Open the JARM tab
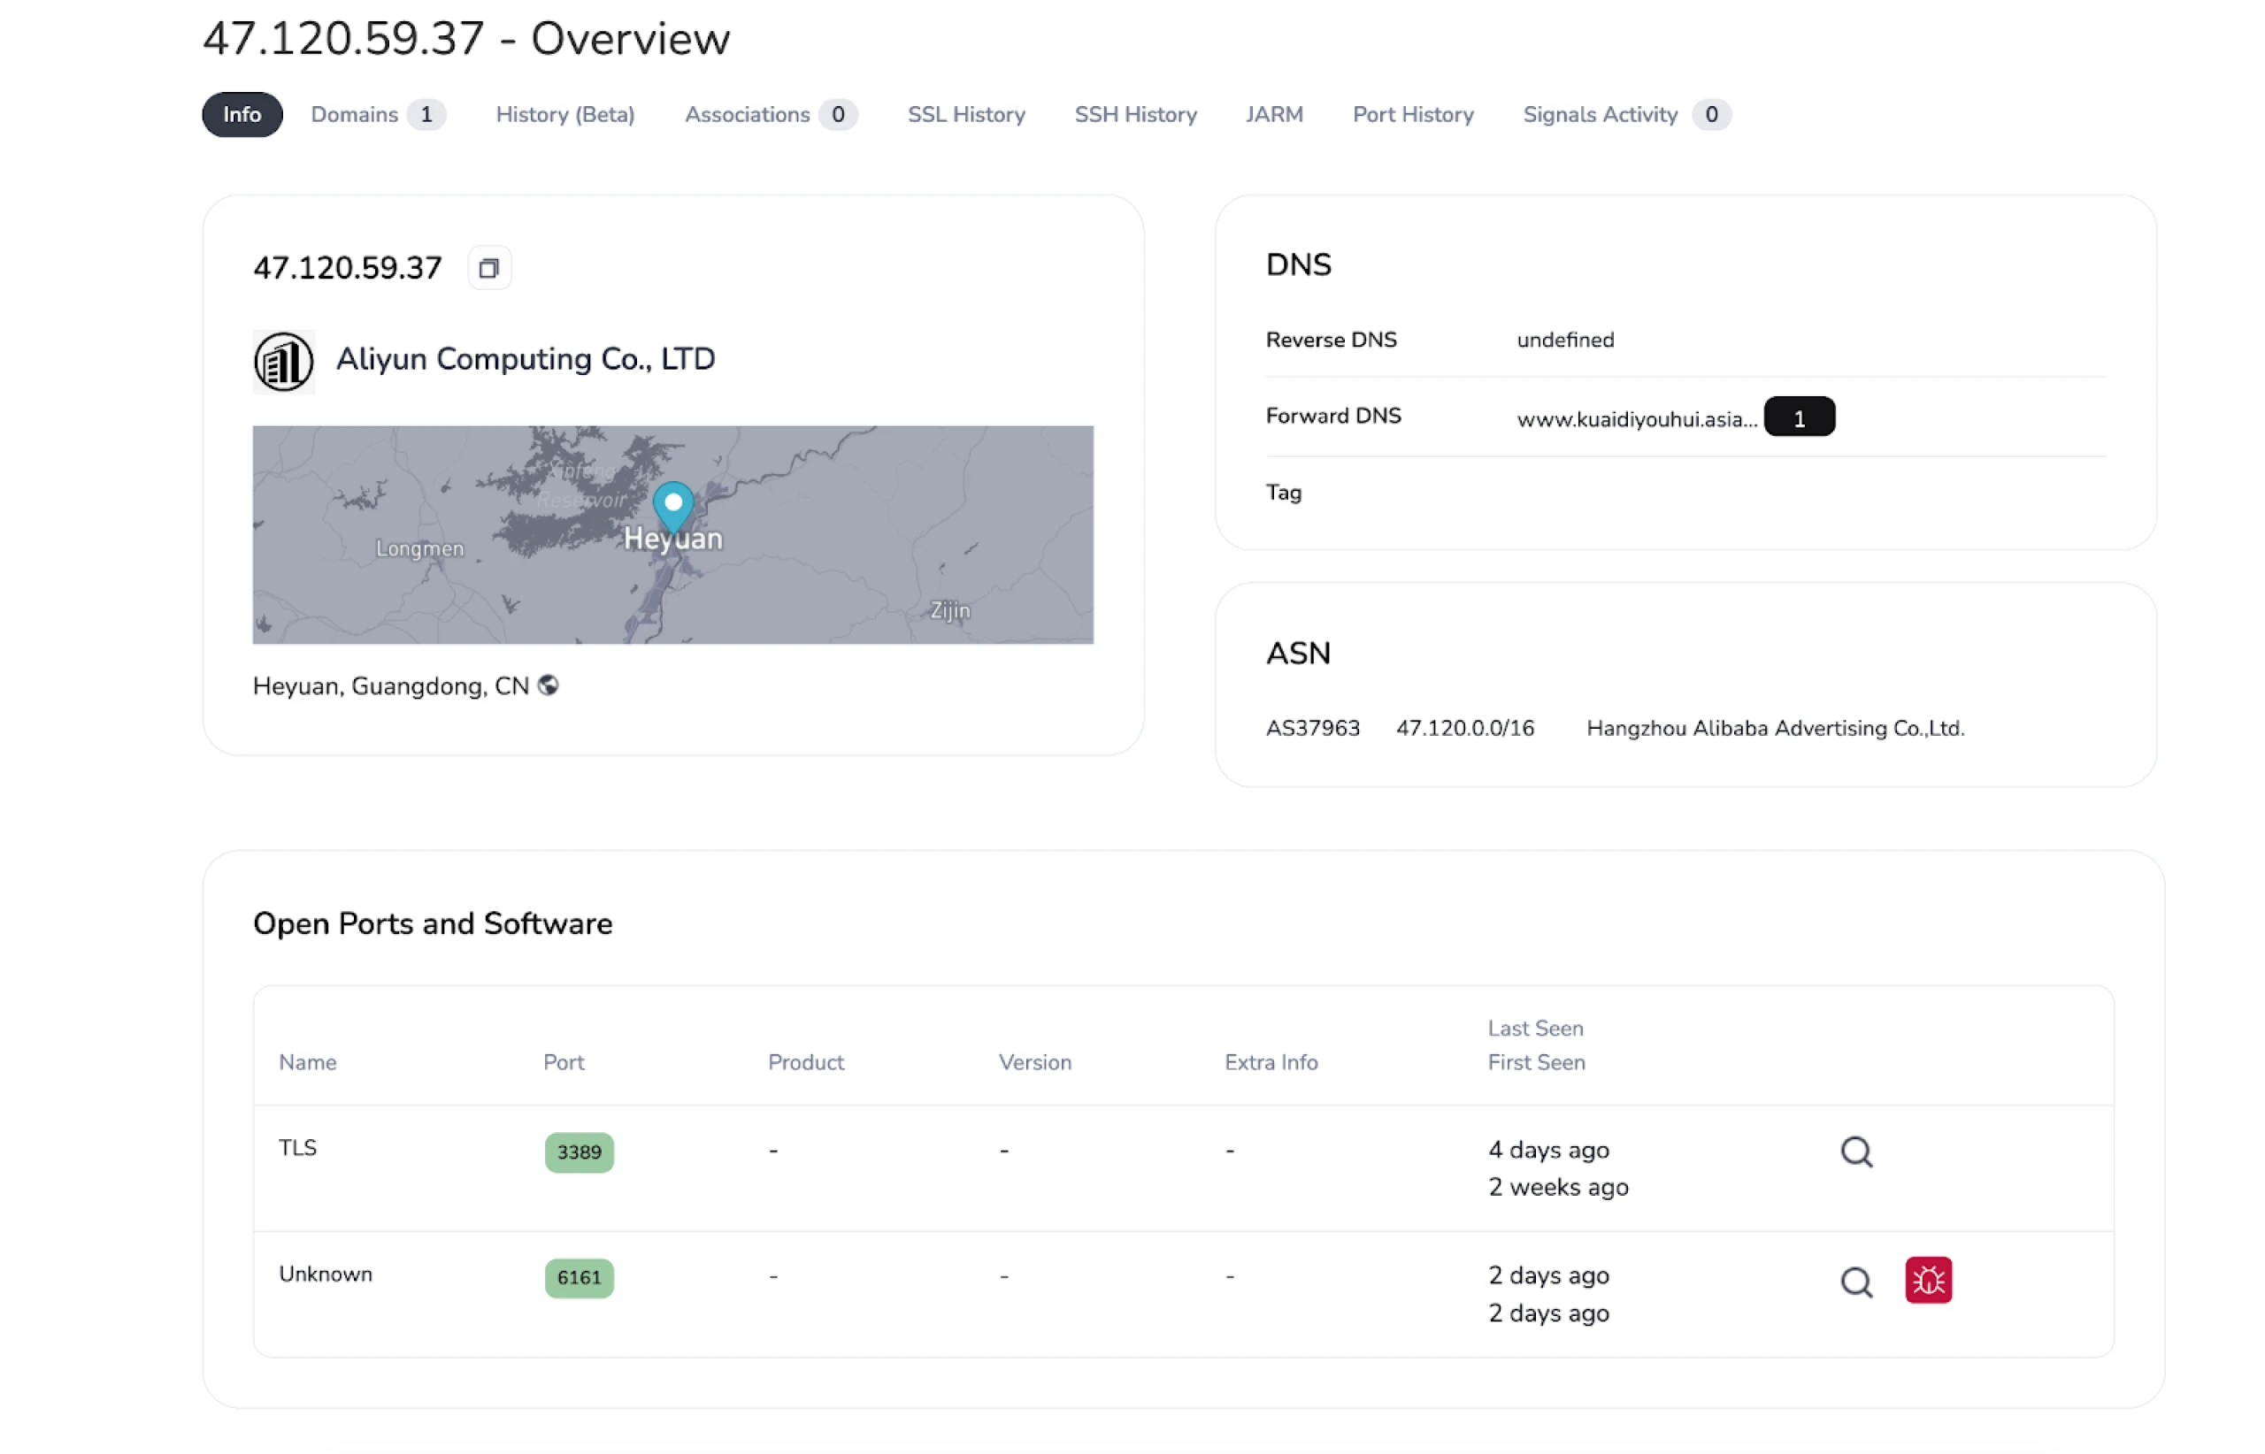2265x1454 pixels. [x=1273, y=114]
